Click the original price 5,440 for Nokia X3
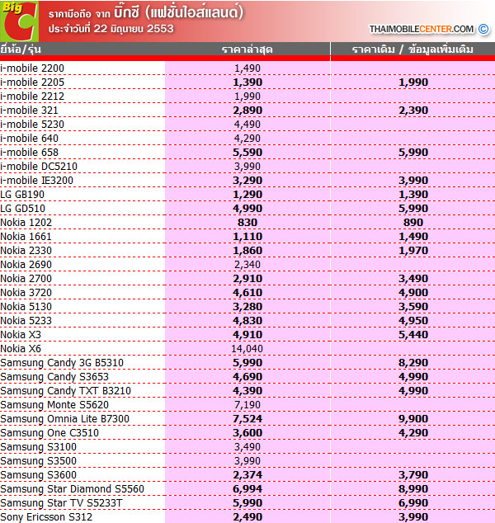The image size is (495, 523). tap(413, 335)
